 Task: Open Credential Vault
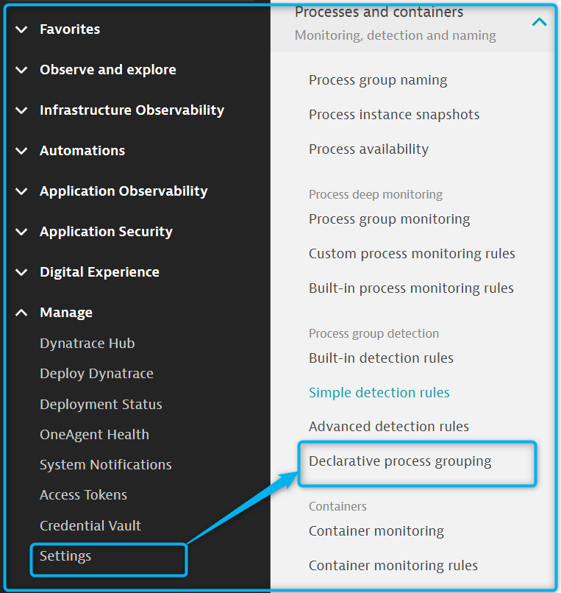(90, 525)
